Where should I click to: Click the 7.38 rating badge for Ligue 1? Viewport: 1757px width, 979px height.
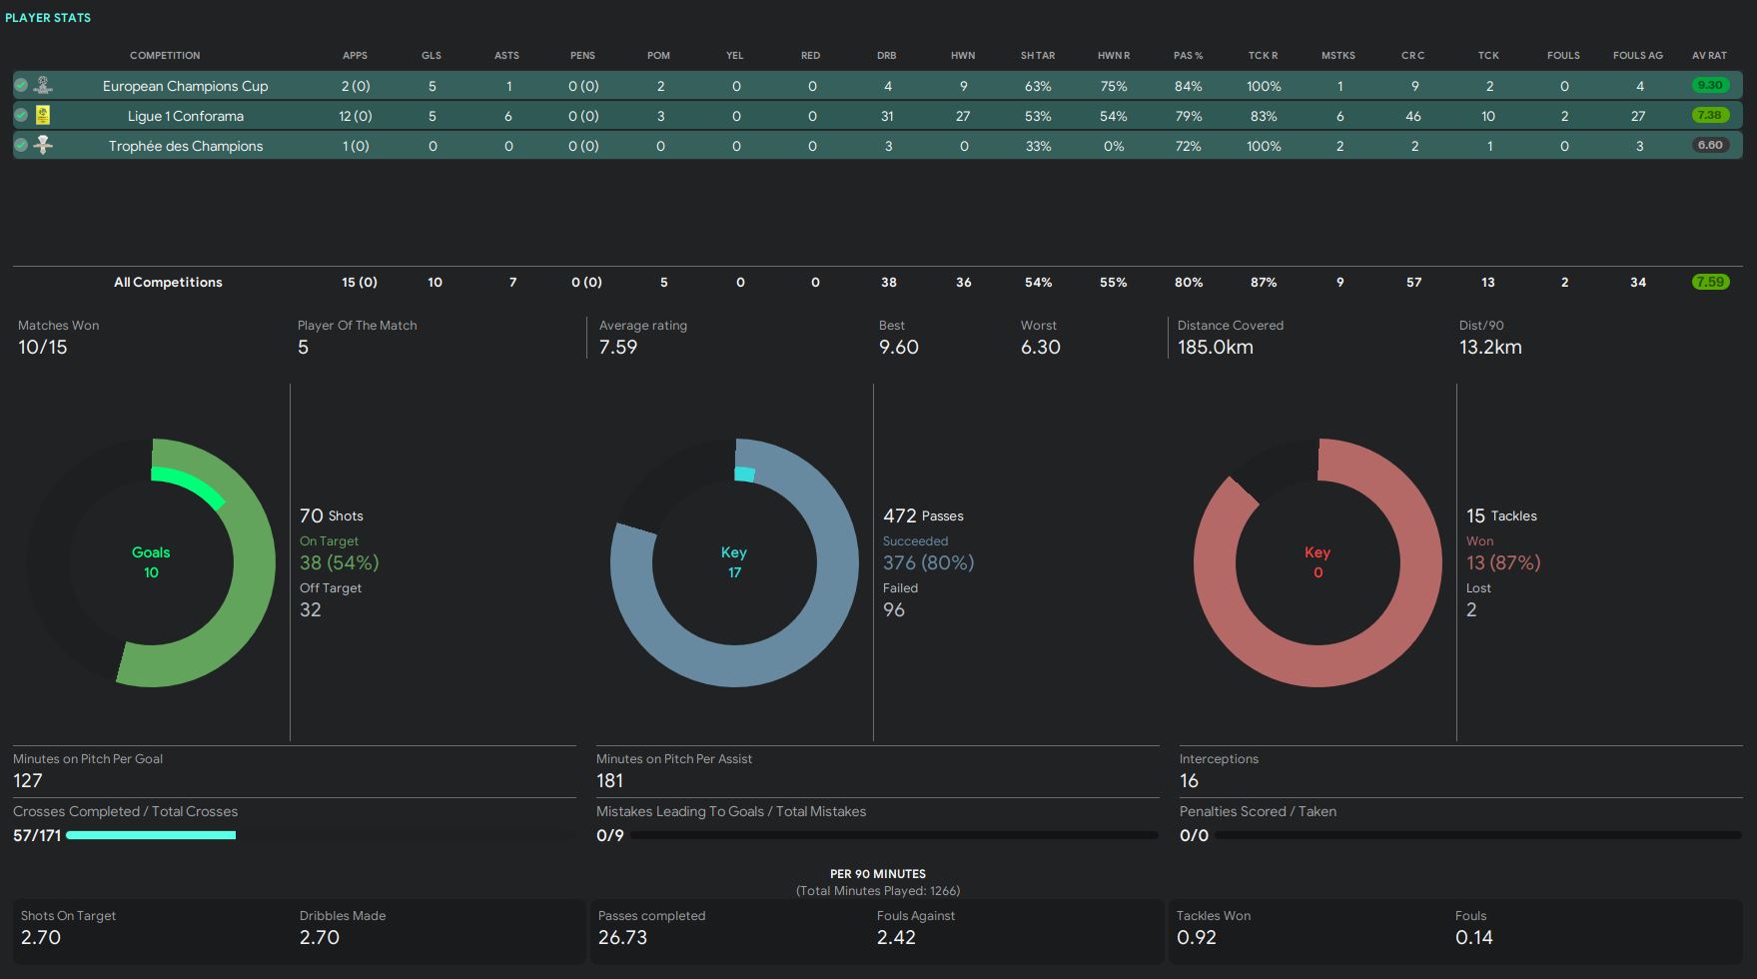[x=1709, y=115]
